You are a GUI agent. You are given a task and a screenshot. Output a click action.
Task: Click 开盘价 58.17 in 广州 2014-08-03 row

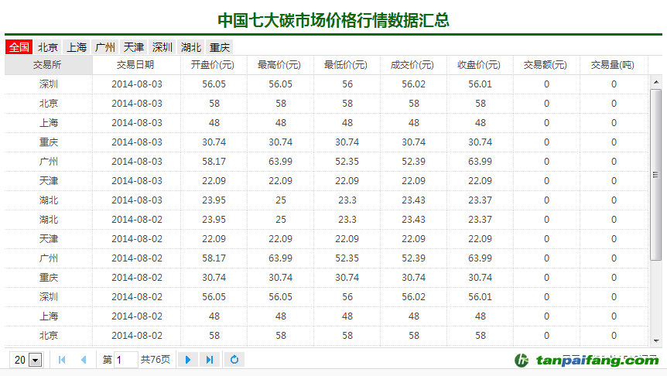point(214,162)
